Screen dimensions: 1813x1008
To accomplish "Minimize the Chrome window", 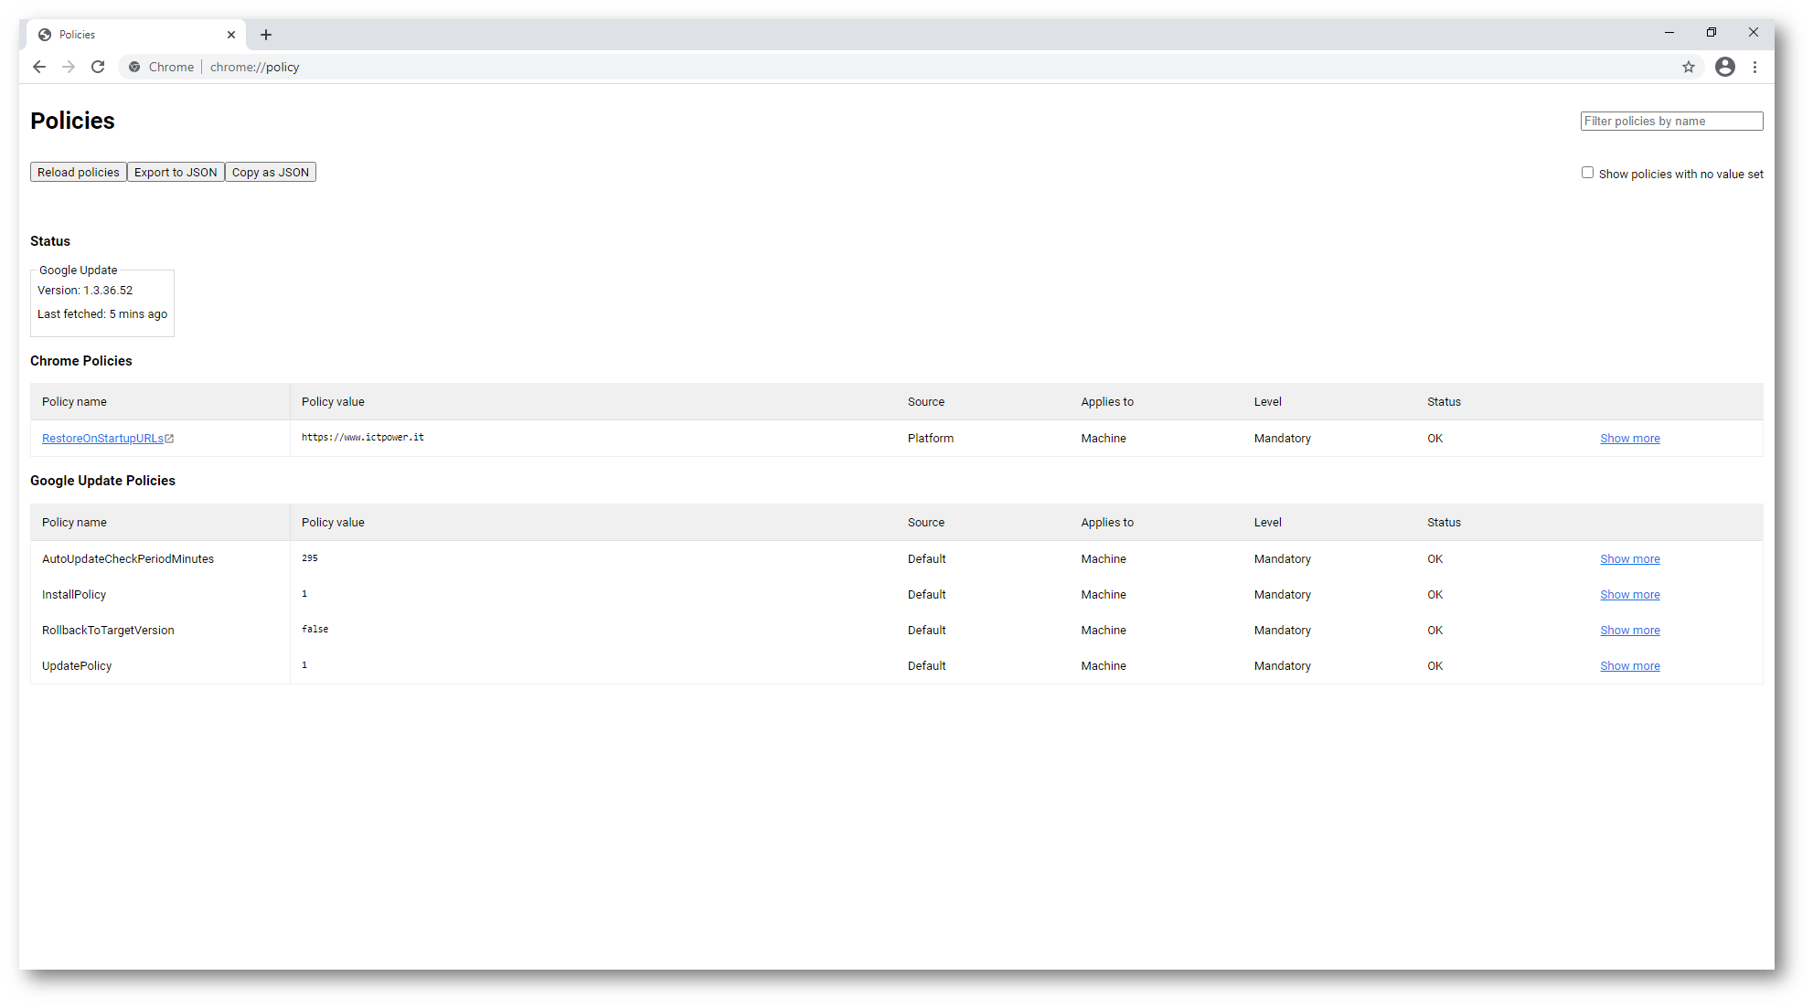I will (1669, 33).
